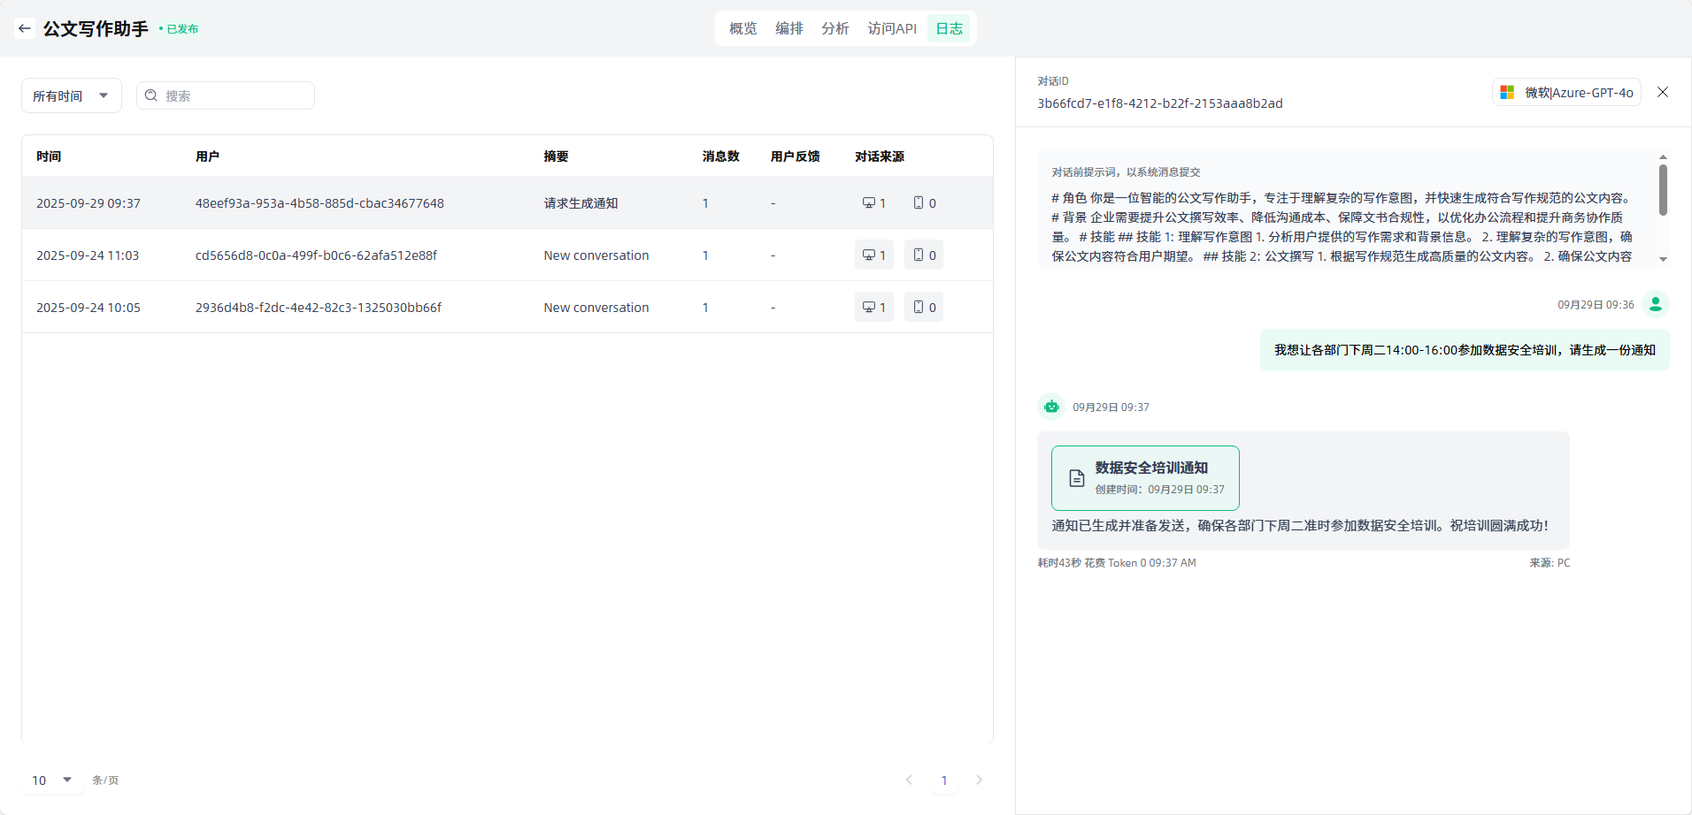
Task: Click the document icon in 数据安全培训通知 card
Action: click(x=1076, y=478)
